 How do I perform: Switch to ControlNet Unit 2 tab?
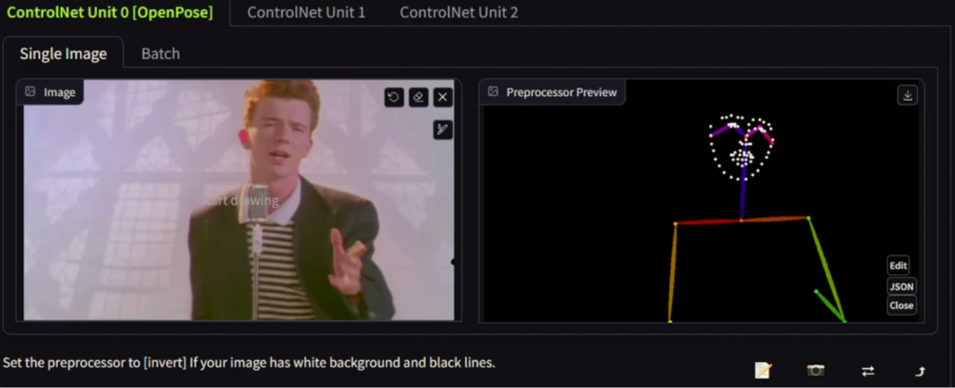458,13
